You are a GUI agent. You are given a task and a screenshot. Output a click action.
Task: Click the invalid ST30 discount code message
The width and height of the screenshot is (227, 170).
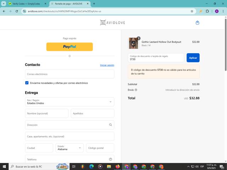click(x=164, y=72)
